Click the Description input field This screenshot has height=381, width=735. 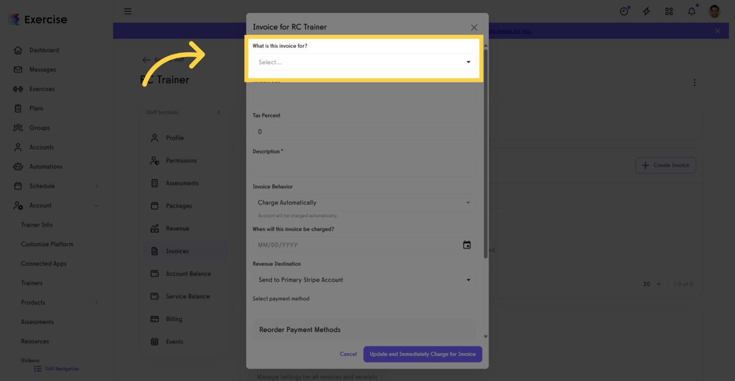point(364,167)
